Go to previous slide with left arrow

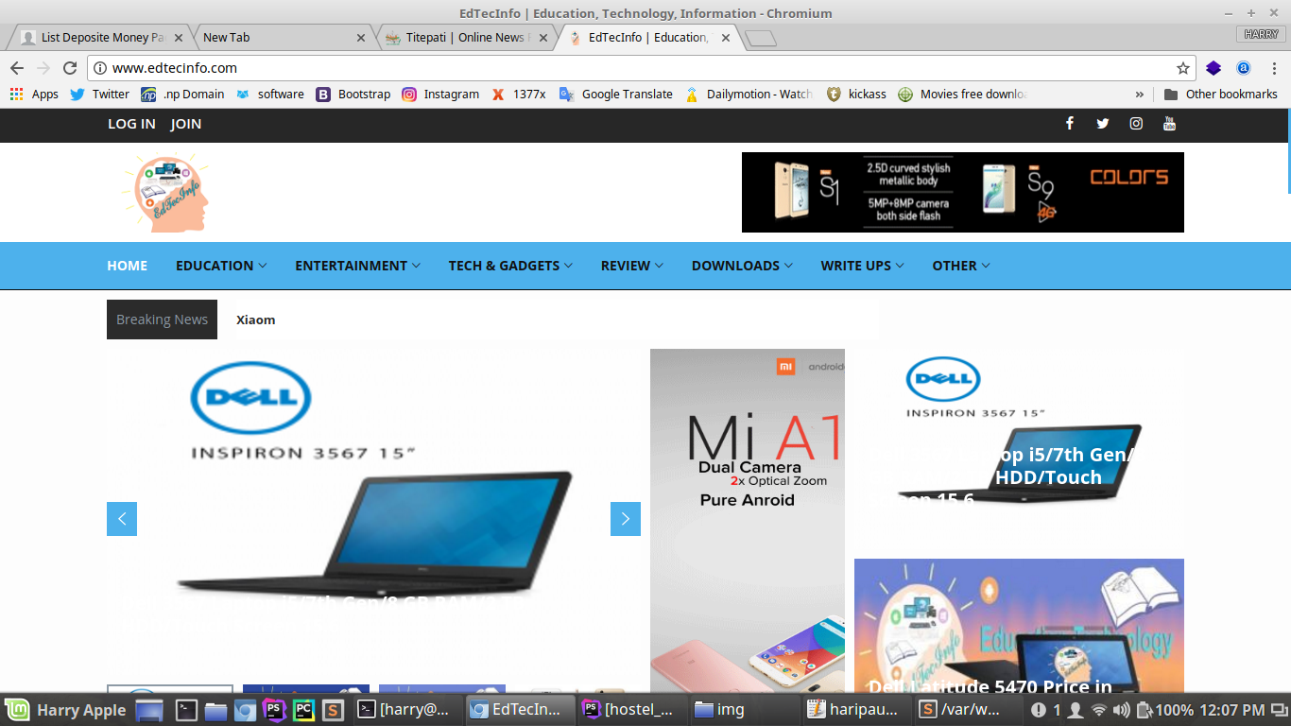tap(122, 519)
